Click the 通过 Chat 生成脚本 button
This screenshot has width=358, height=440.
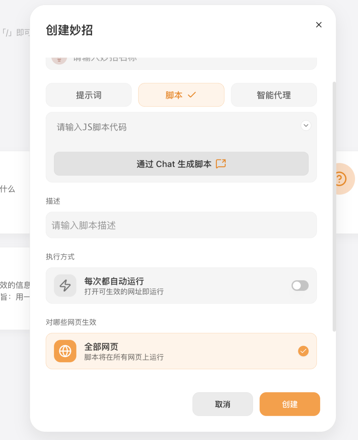181,164
